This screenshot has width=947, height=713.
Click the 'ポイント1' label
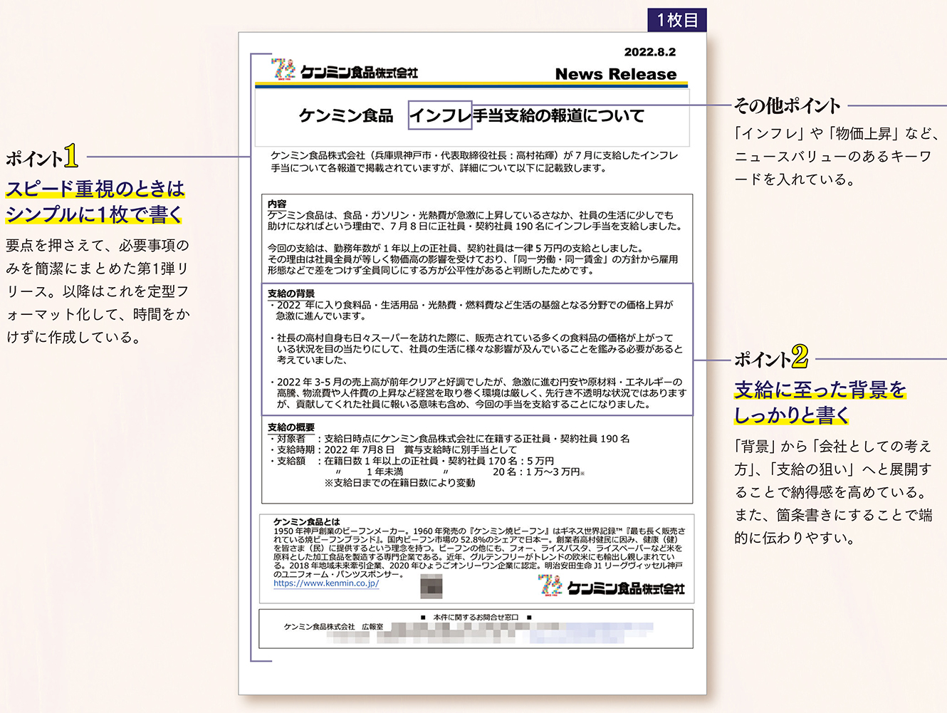[42, 156]
